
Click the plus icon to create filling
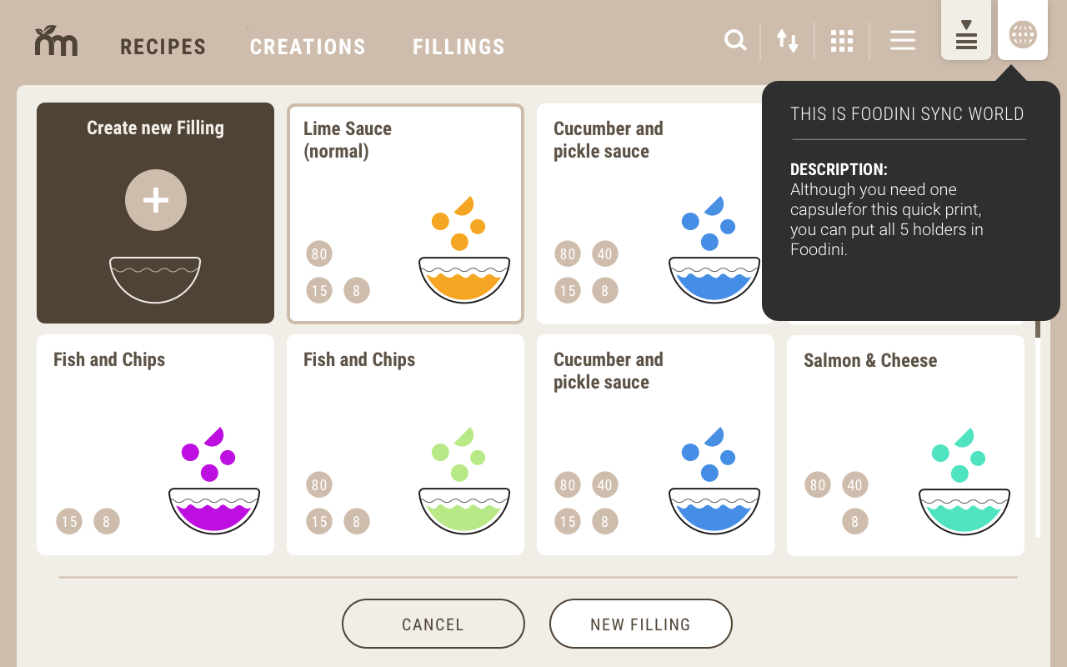point(156,200)
